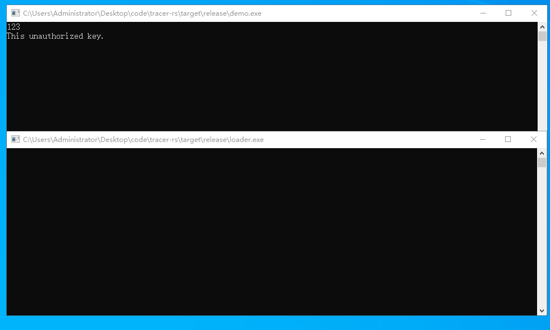This screenshot has height=330, width=550.
Task: Click scroll-up arrow in loader.exe window
Action: (x=542, y=153)
